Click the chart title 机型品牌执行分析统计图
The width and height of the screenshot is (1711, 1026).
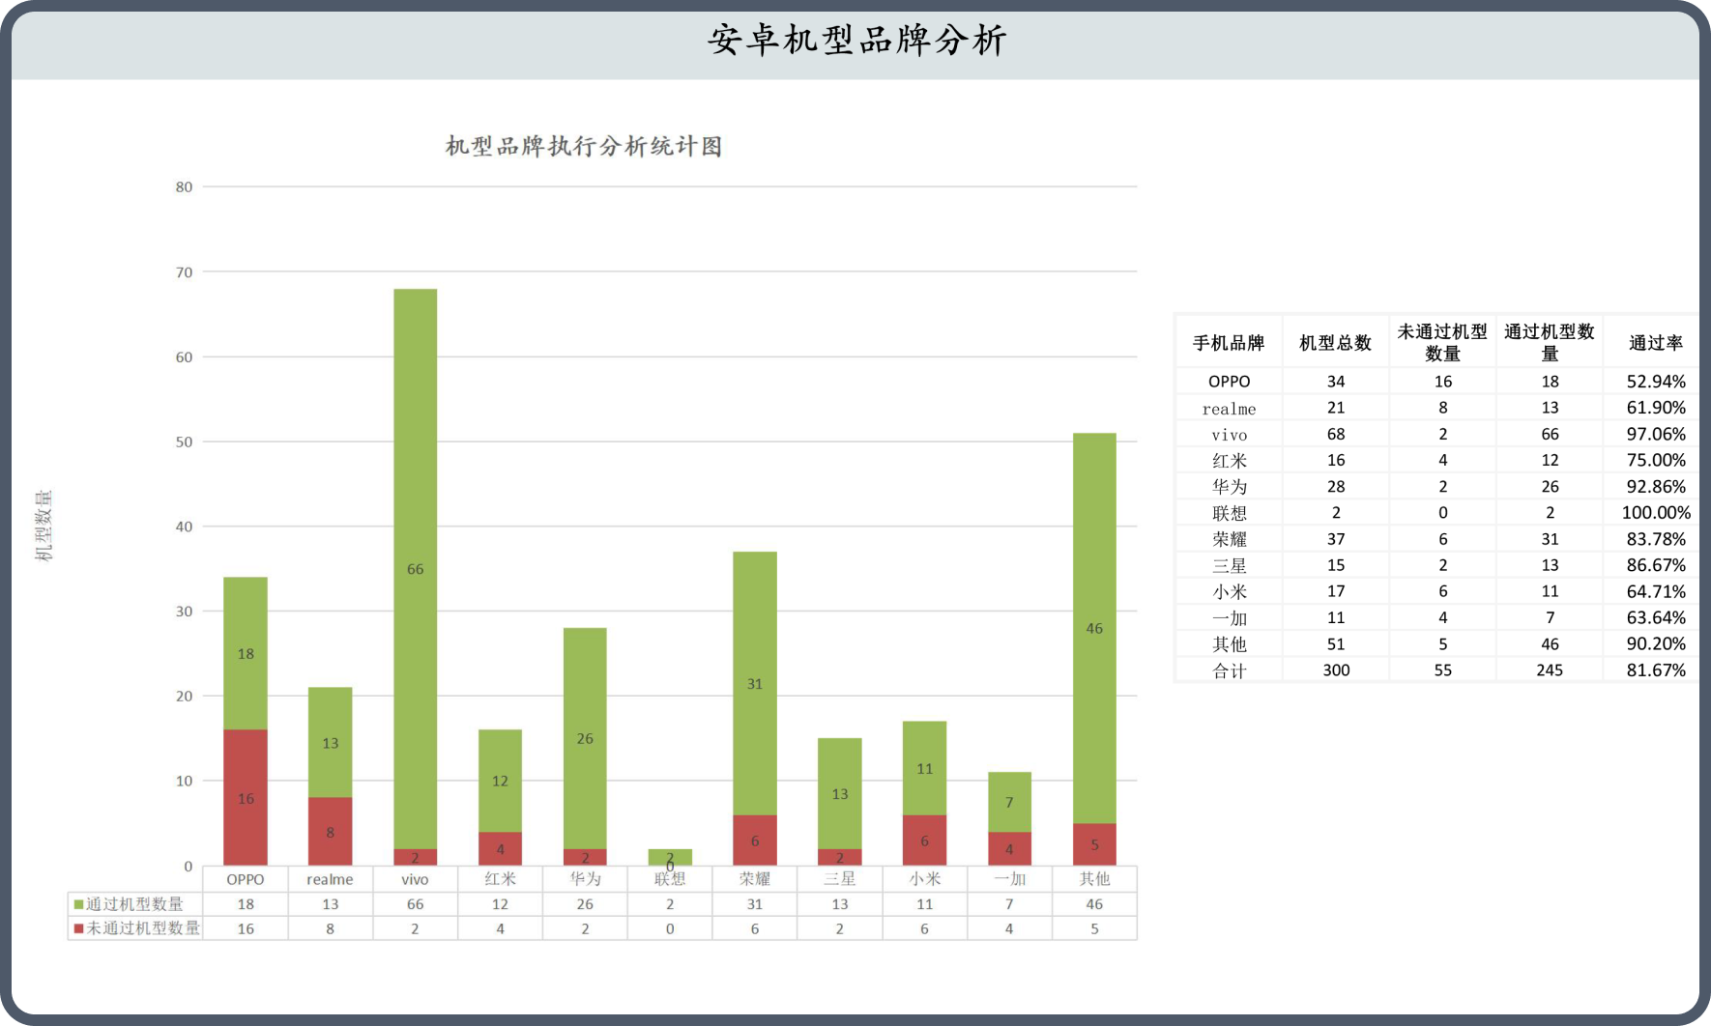(584, 146)
